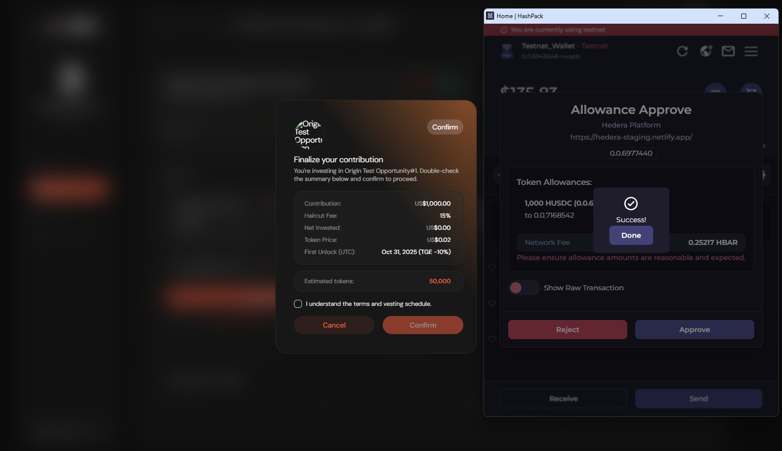Check the terms and vesting schedule box
The width and height of the screenshot is (782, 451).
(298, 304)
